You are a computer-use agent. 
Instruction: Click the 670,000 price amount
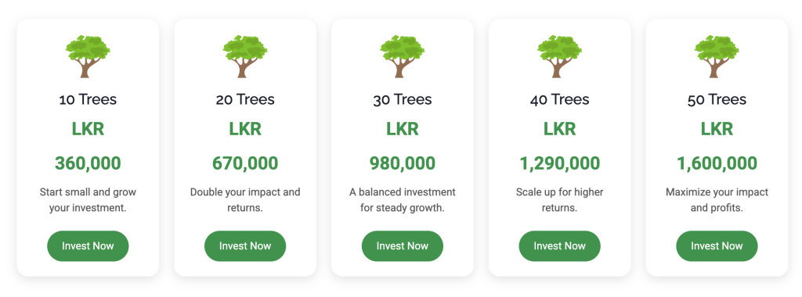(x=245, y=163)
